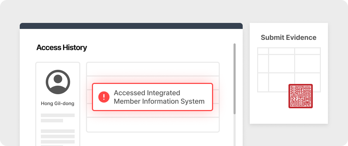Click the Submit Evidence title
The width and height of the screenshot is (348, 146).
(288, 37)
